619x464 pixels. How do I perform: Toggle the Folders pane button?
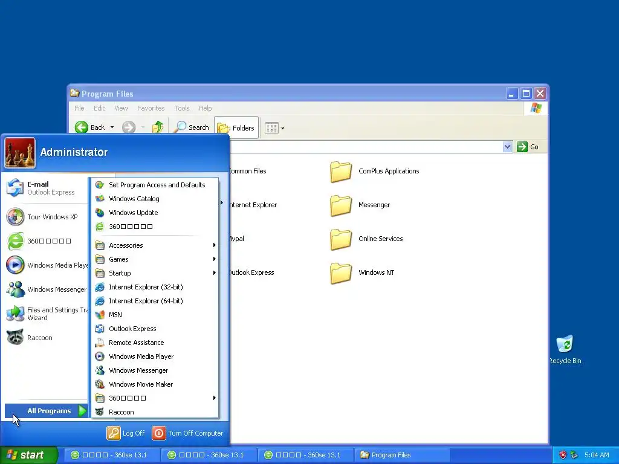tap(236, 127)
